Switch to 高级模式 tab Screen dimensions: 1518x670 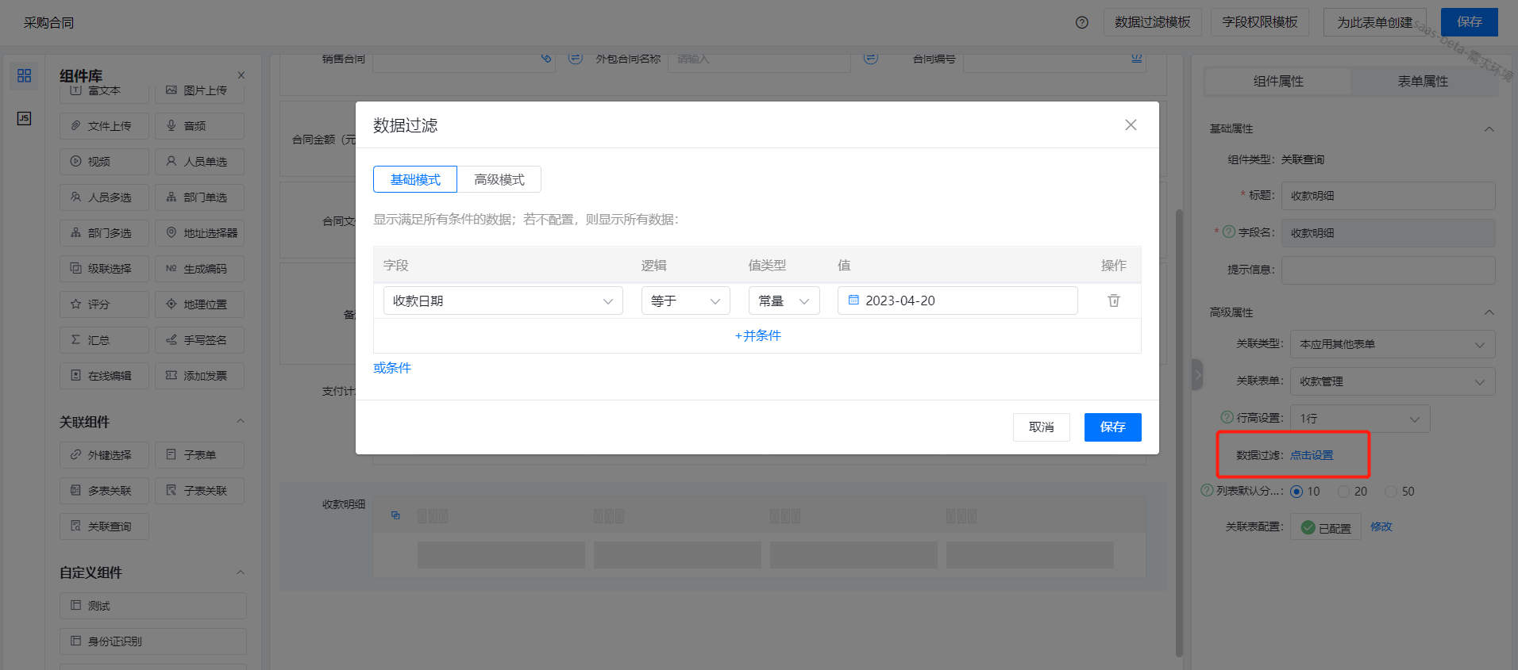(499, 179)
